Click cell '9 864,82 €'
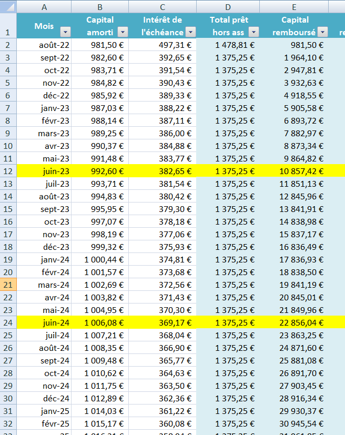Viewport: 345px width, 435px height. [x=294, y=159]
